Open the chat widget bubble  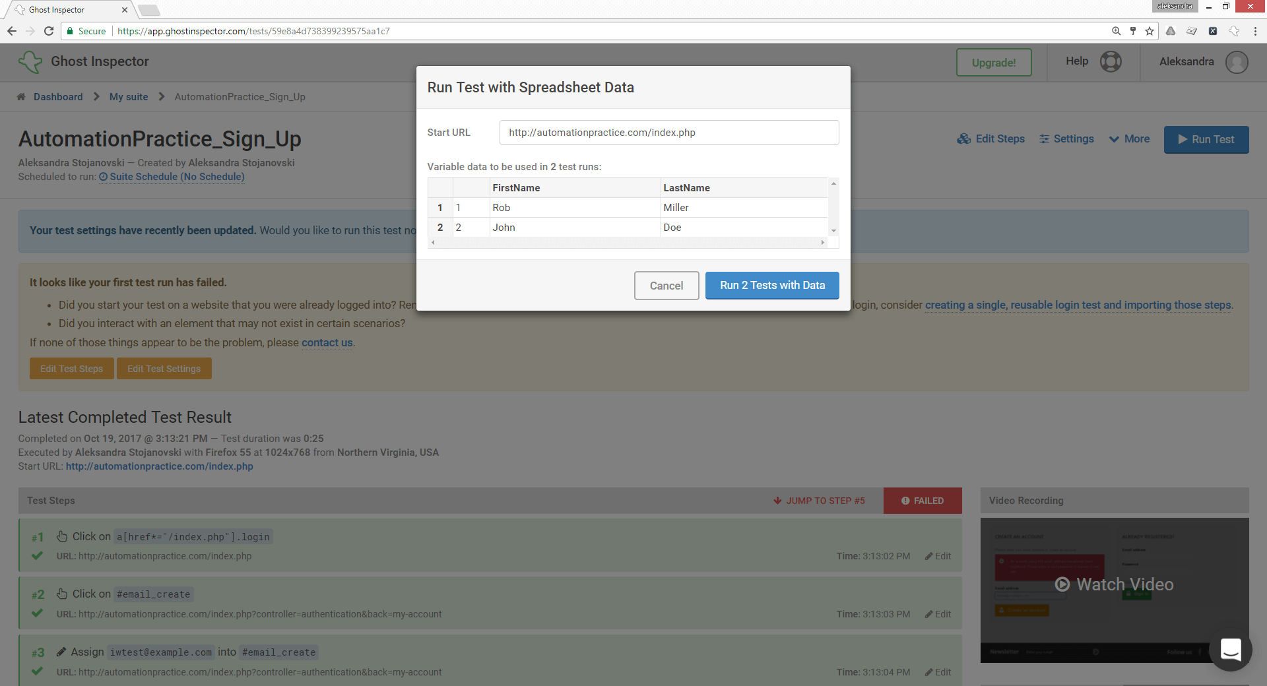coord(1231,650)
